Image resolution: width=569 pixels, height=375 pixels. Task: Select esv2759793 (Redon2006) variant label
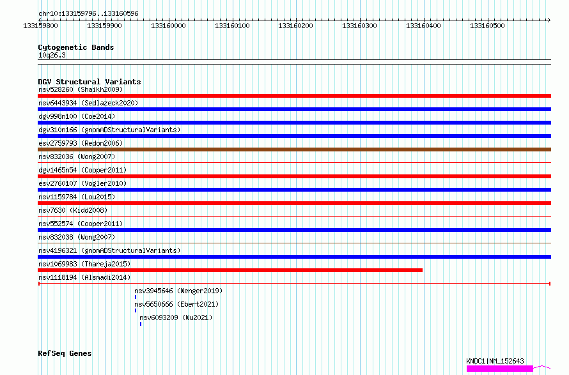pyautogui.click(x=81, y=143)
